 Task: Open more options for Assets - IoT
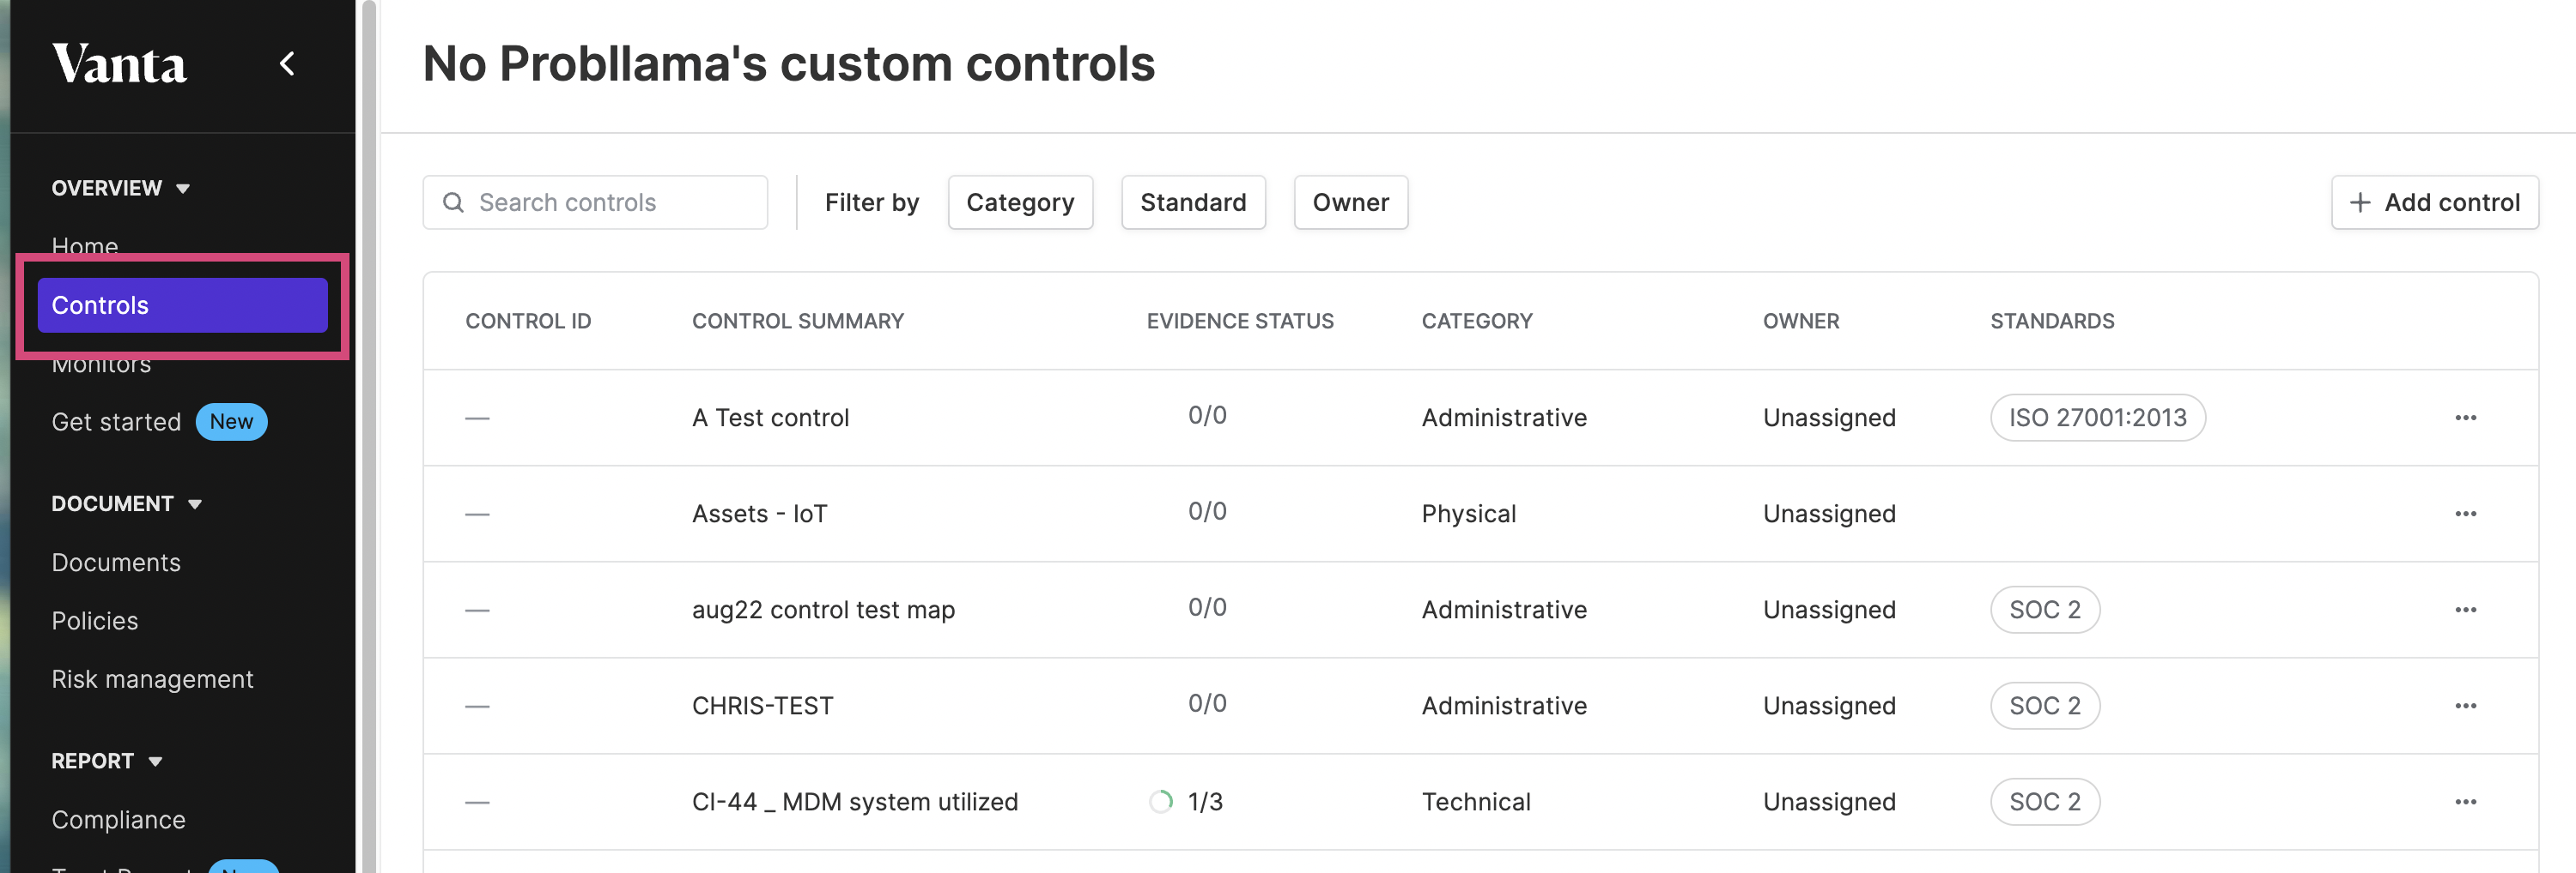click(2465, 514)
